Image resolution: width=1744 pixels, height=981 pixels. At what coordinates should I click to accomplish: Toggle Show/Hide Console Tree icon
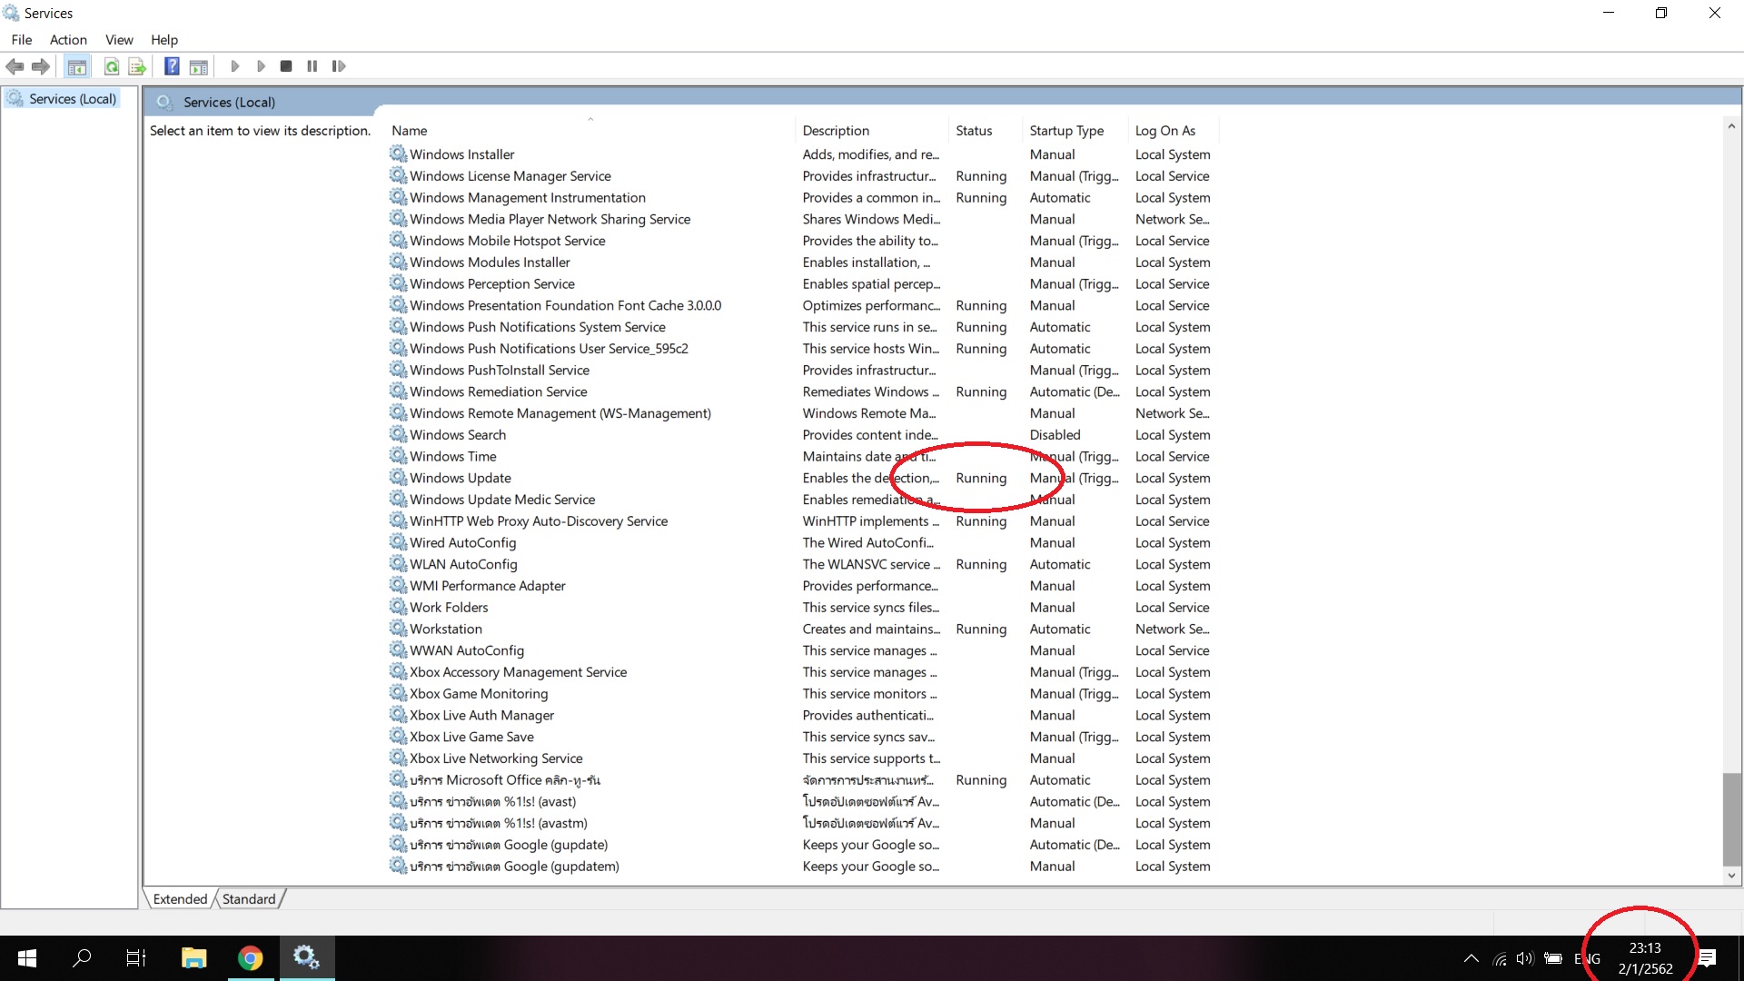(x=77, y=66)
